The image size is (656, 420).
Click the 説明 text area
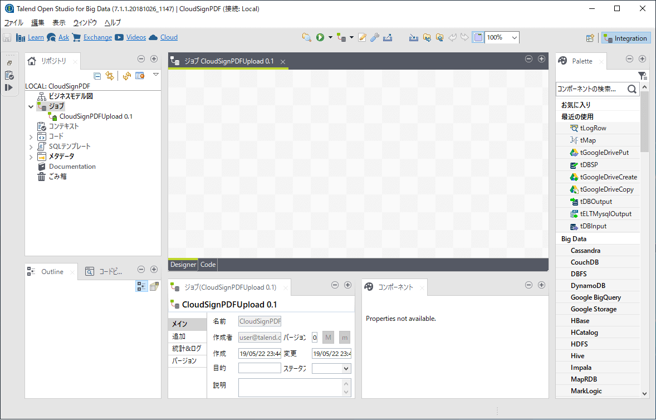[295, 387]
